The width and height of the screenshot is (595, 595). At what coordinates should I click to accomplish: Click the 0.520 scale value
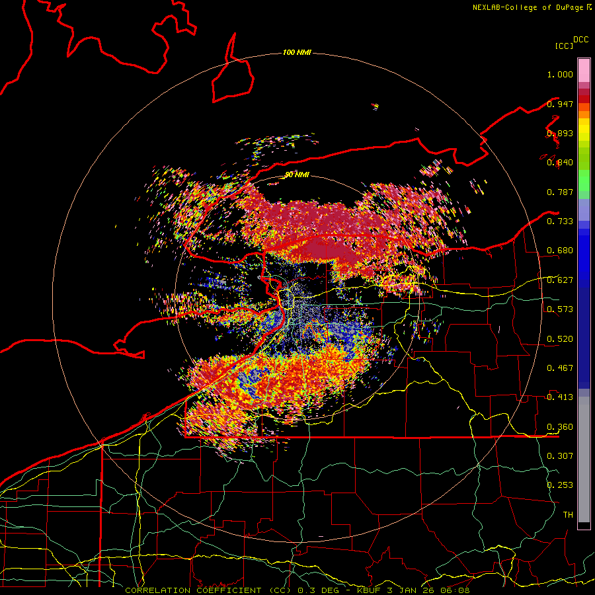(x=560, y=339)
